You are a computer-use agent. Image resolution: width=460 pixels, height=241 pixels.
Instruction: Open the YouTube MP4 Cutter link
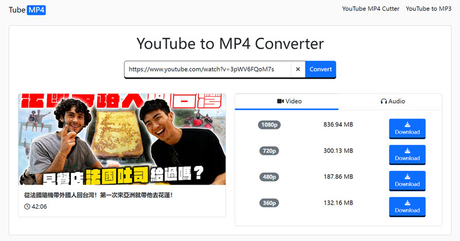(370, 9)
